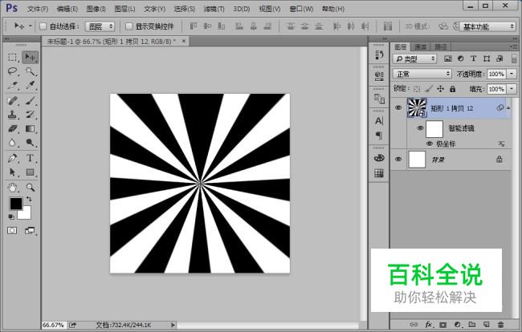522x332 pixels.
Task: Select the Rectangular Marquee tool
Action: [12, 57]
